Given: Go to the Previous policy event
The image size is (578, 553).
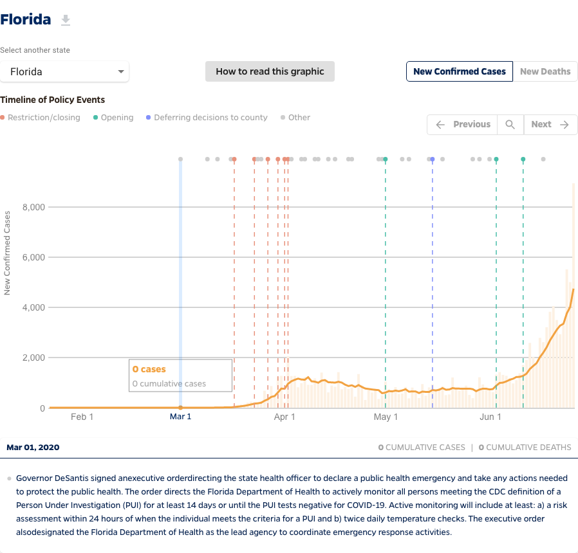Looking at the screenshot, I should pyautogui.click(x=463, y=125).
